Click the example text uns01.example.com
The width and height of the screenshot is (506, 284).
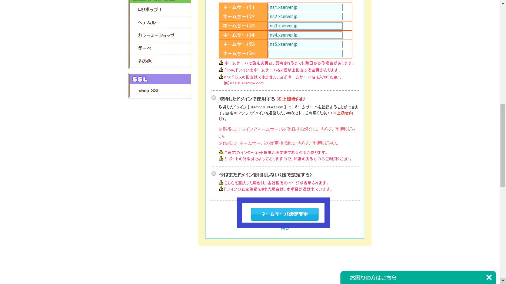click(x=247, y=83)
